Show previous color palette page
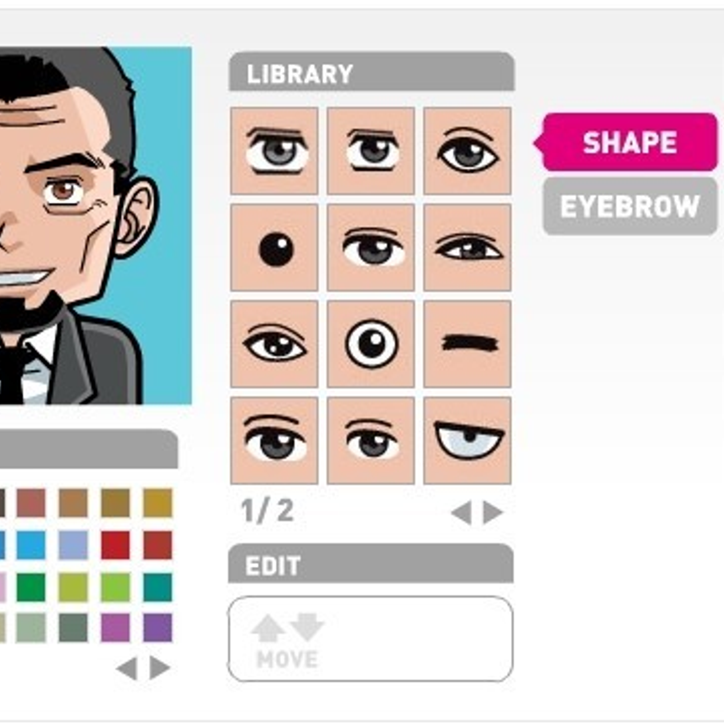The height and width of the screenshot is (724, 724). tap(127, 668)
